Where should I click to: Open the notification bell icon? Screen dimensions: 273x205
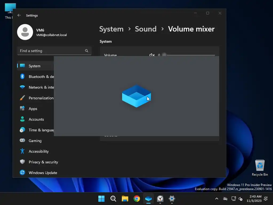266,199
